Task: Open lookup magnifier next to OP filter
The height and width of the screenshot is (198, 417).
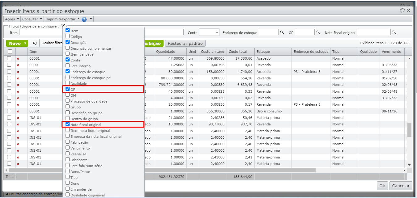Action: (318, 32)
